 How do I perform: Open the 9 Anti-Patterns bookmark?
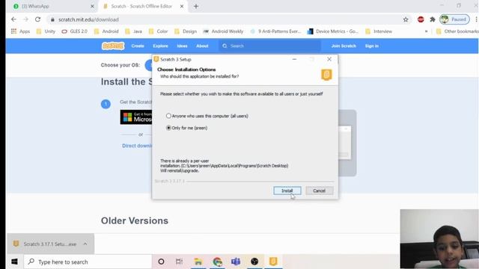pyautogui.click(x=275, y=31)
